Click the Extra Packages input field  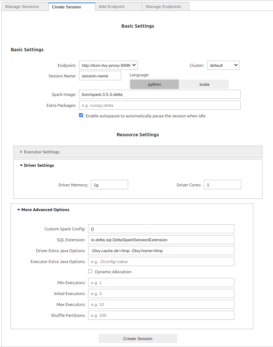click(x=159, y=105)
